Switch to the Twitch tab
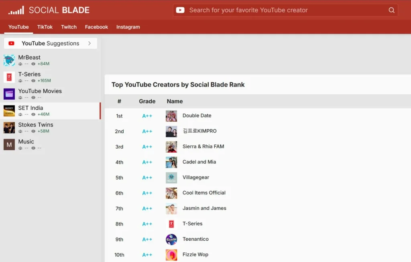This screenshot has height=262, width=411. [x=69, y=27]
